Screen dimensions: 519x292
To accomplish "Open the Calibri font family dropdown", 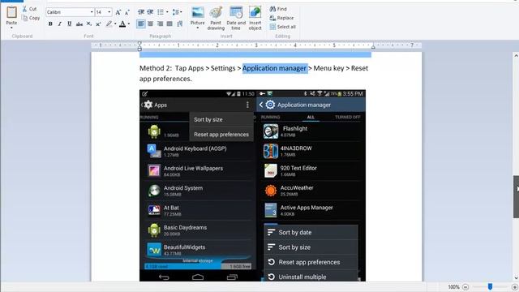I will (x=92, y=12).
